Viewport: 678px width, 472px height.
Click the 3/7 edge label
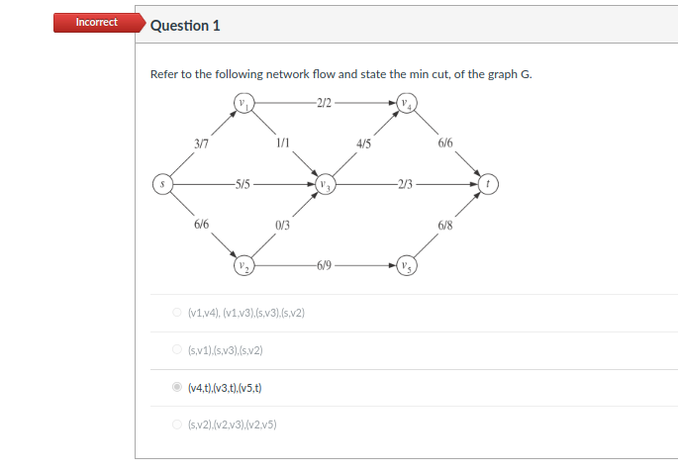(x=201, y=143)
